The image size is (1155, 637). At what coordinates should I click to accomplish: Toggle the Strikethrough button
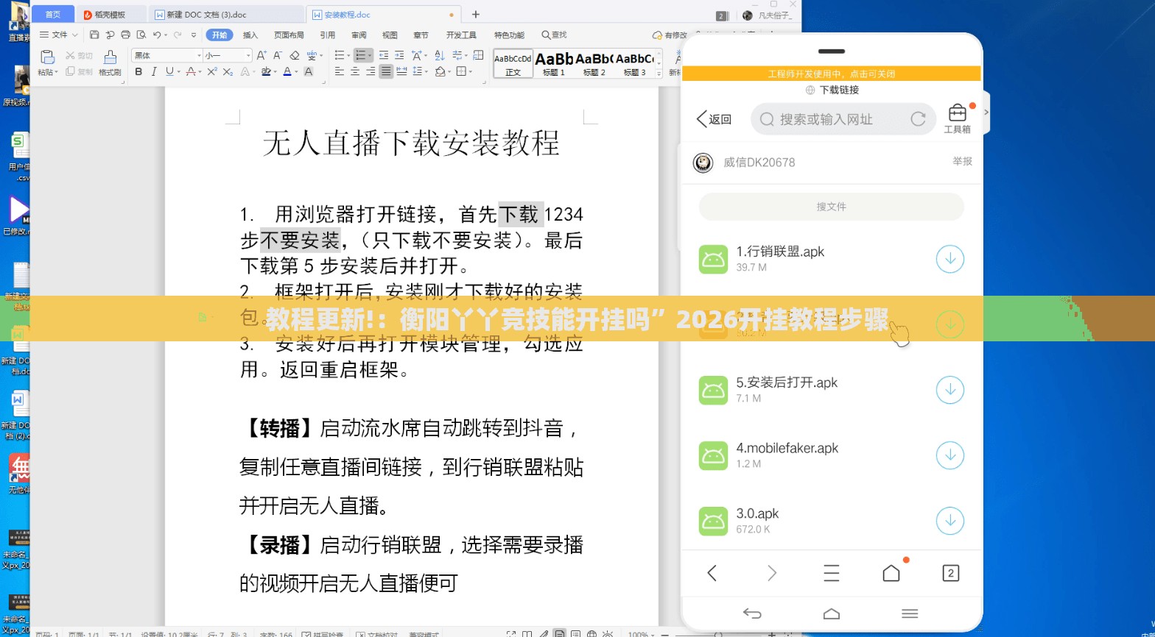coord(191,71)
